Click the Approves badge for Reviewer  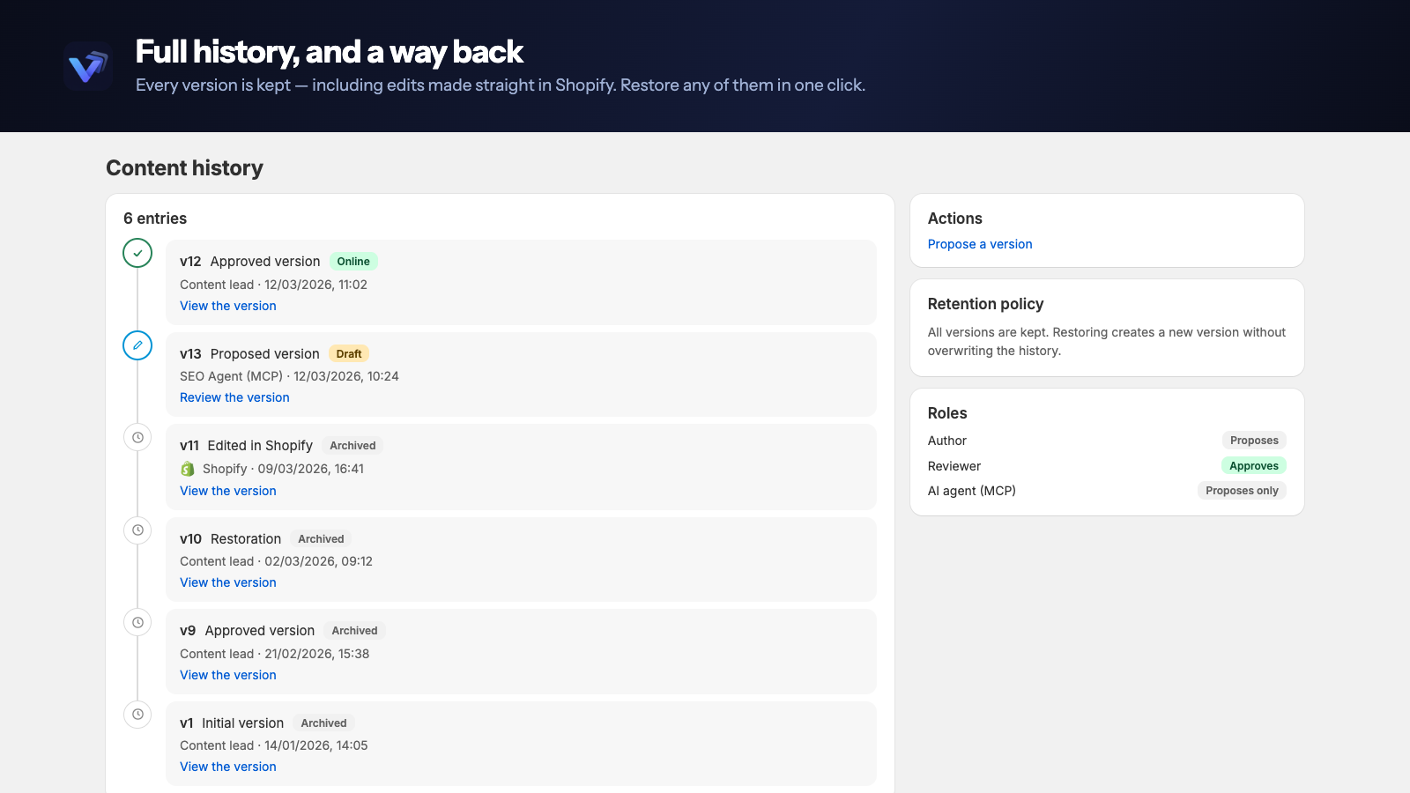[x=1253, y=466]
